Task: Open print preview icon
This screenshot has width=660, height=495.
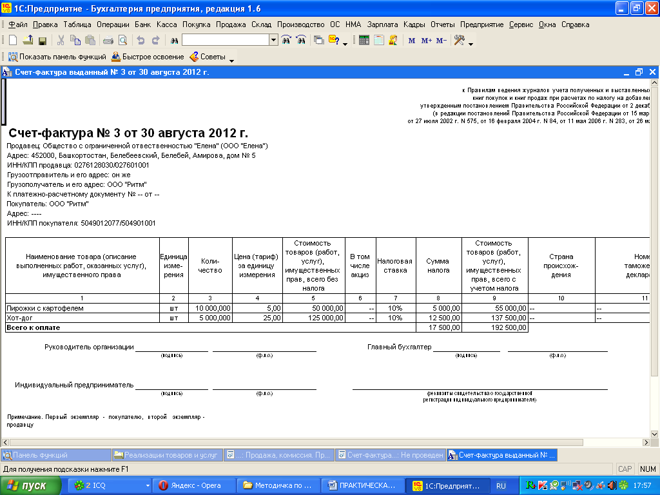Action: (122, 41)
